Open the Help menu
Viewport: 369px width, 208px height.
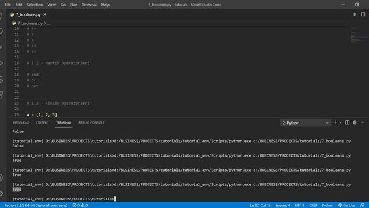106,5
